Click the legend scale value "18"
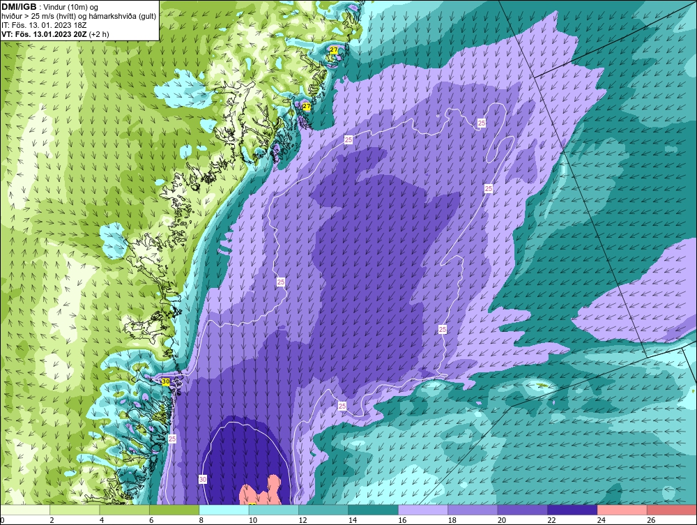Screen dimensions: 697x525 pos(452,520)
